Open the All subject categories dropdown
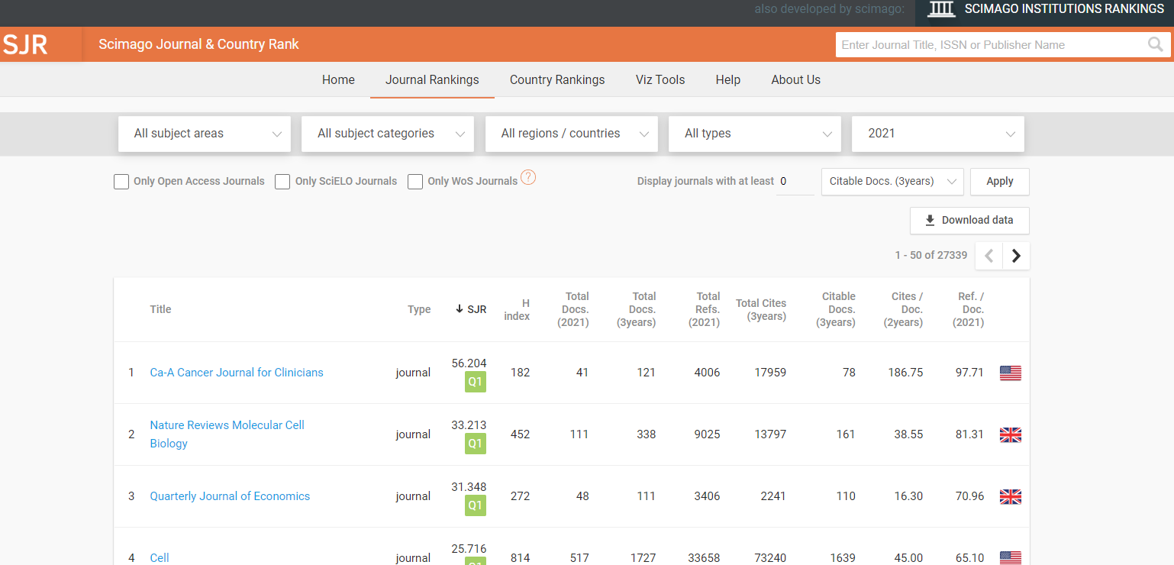Image resolution: width=1174 pixels, height=565 pixels. coord(388,134)
